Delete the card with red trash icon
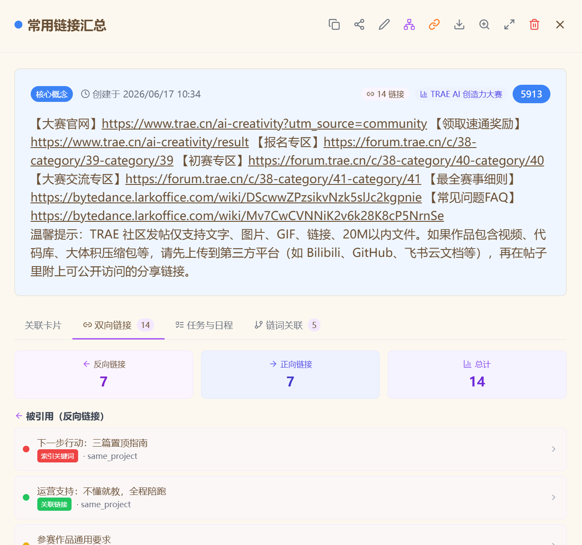The height and width of the screenshot is (545, 582). 534,25
